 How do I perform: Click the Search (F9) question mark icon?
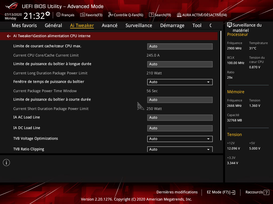(x=151, y=15)
